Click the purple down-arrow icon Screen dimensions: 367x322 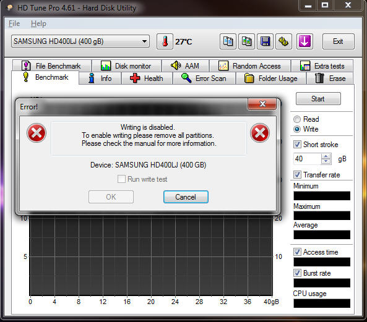304,41
